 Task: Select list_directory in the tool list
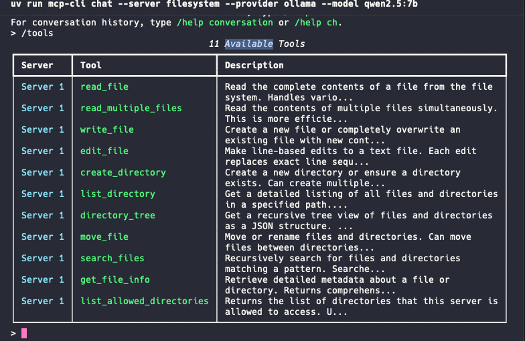tap(118, 194)
